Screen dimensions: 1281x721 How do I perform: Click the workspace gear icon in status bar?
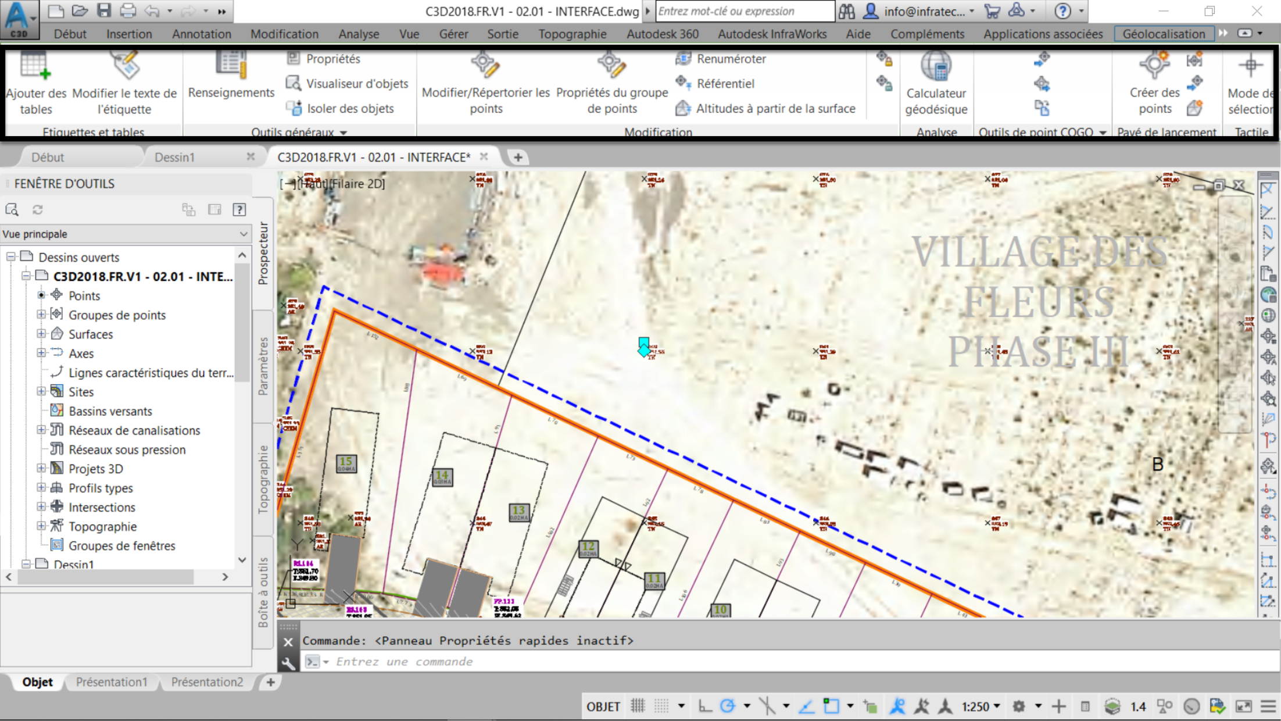1018,706
